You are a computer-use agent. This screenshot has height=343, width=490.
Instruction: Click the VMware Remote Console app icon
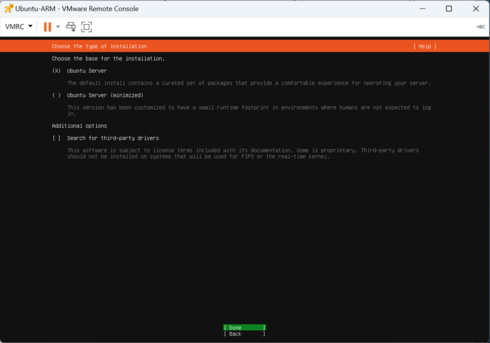[9, 9]
